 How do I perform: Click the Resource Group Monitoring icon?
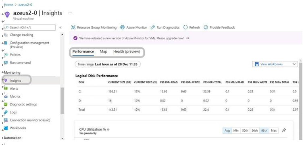pos(73,27)
